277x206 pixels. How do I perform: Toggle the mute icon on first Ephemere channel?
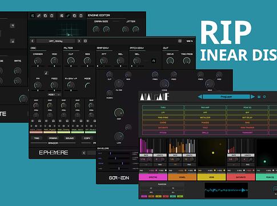coord(33,121)
